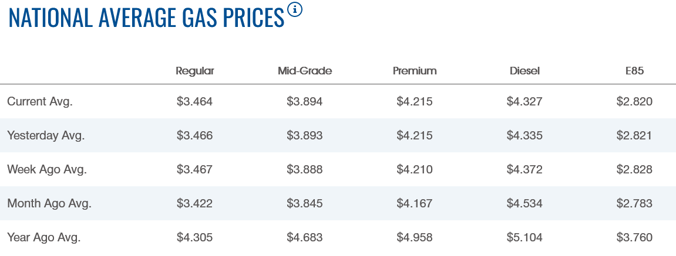Screen dimensions: 676x256
Task: Click the Yesterday Avg. row label
Action: (46, 135)
